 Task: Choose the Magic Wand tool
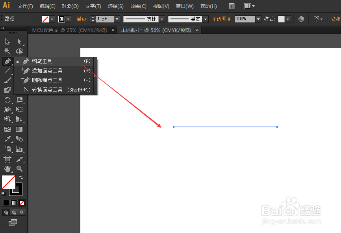7,51
